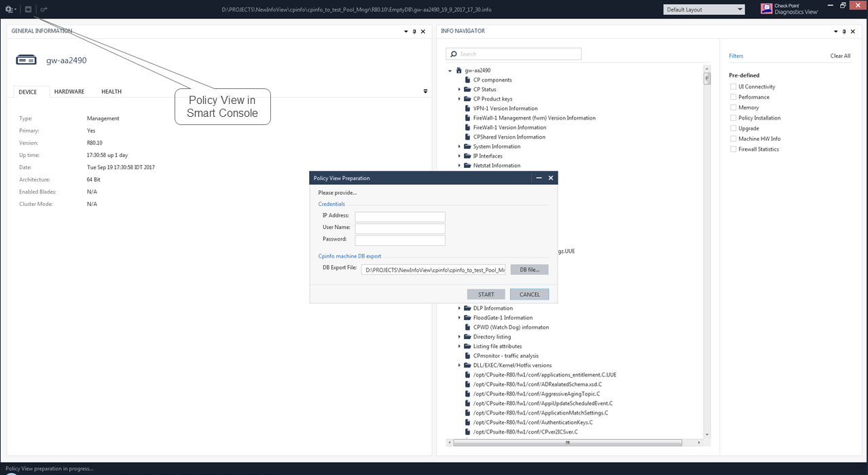Viewport: 868px width, 475px height.
Task: Click the tree horizontal scrollbar thumb
Action: click(x=568, y=442)
